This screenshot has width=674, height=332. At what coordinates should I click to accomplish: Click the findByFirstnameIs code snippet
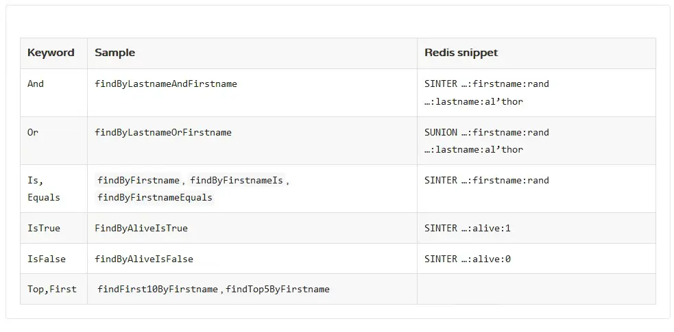point(237,180)
